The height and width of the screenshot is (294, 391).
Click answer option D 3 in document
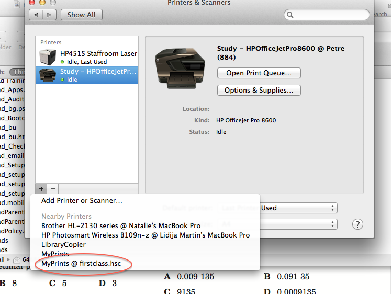point(108,284)
